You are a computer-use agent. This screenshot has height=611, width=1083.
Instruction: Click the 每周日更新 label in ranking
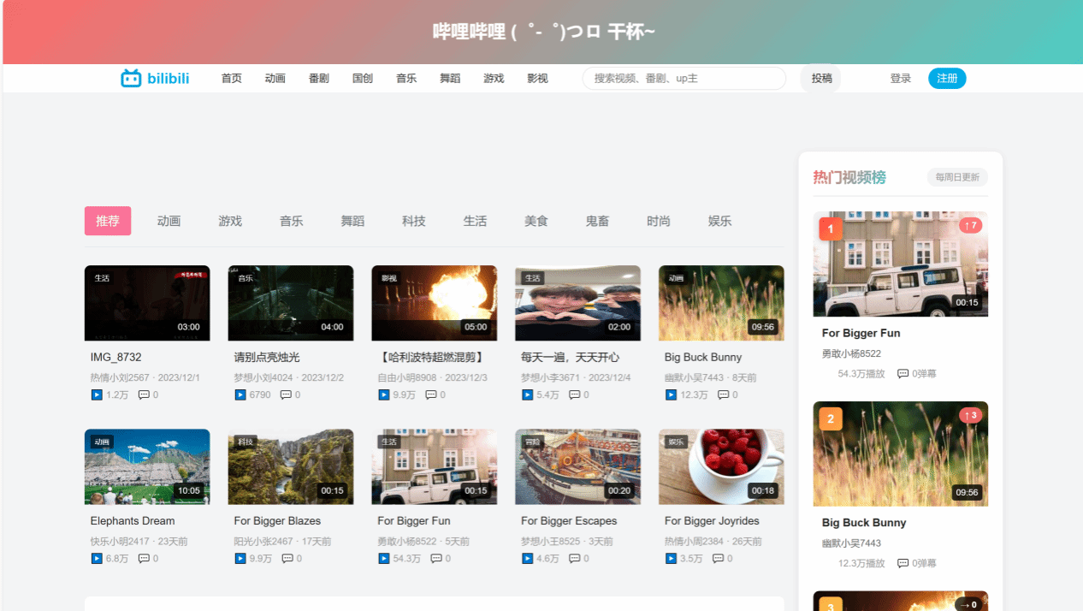(x=957, y=177)
